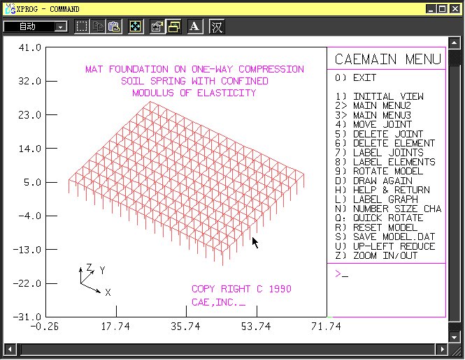Click 'U) UP-LEFT REDUCE' text

[x=385, y=246]
